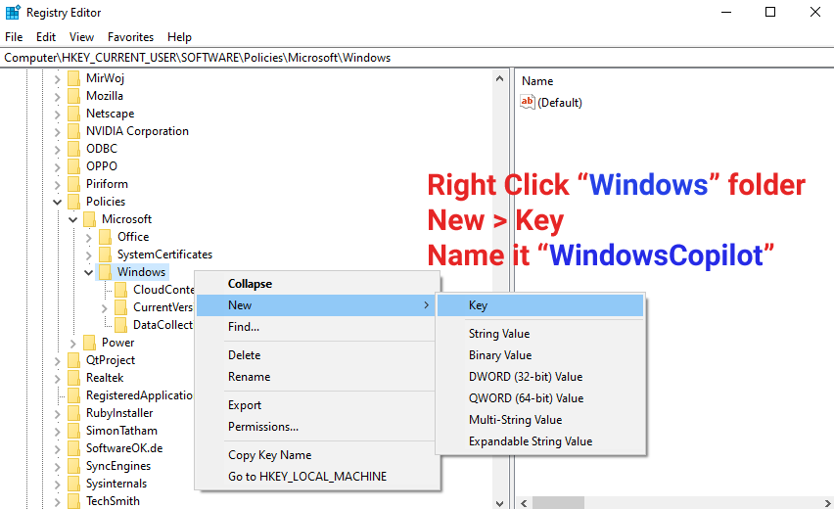The height and width of the screenshot is (509, 834).
Task: Click the Office folder icon
Action: click(106, 237)
